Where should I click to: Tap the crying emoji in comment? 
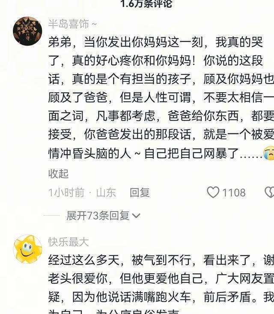point(268,153)
